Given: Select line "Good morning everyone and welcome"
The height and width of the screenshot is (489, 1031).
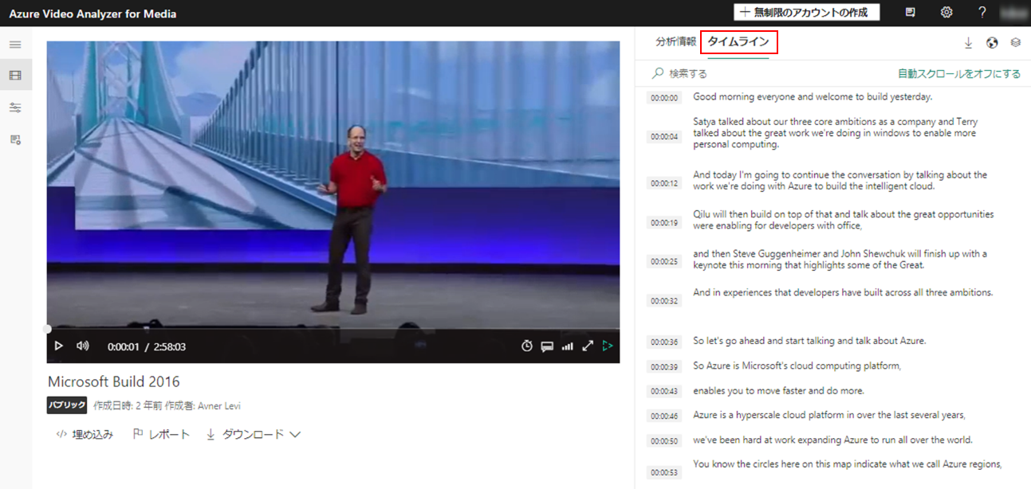Looking at the screenshot, I should coord(813,97).
